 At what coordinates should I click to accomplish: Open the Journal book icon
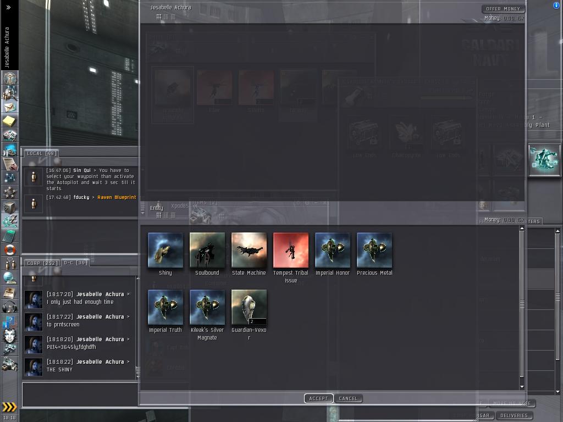click(10, 292)
